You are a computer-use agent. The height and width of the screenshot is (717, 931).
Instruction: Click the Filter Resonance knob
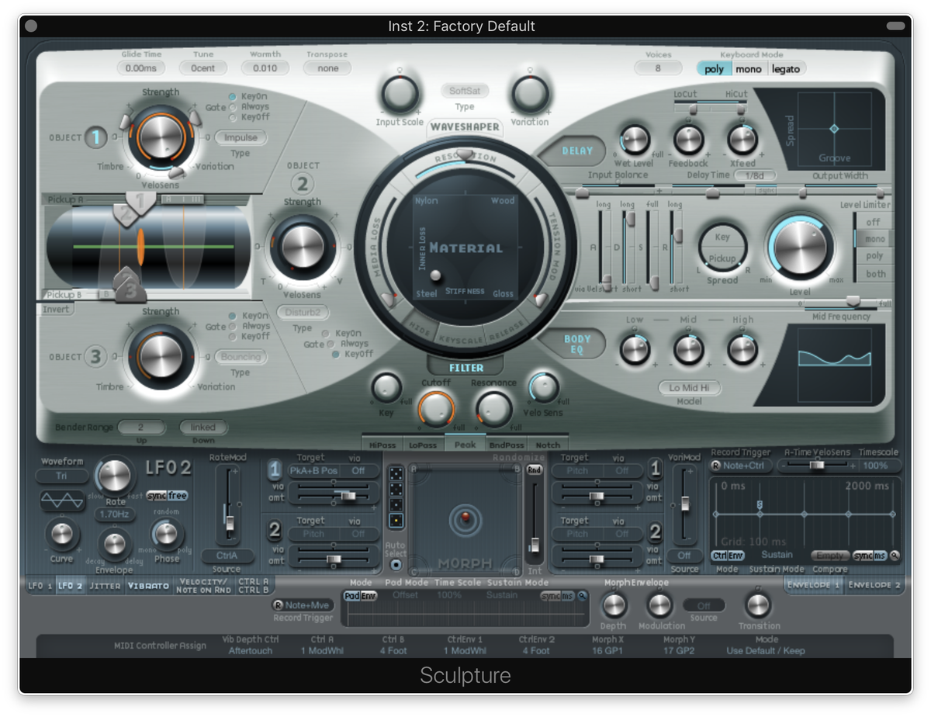[493, 408]
